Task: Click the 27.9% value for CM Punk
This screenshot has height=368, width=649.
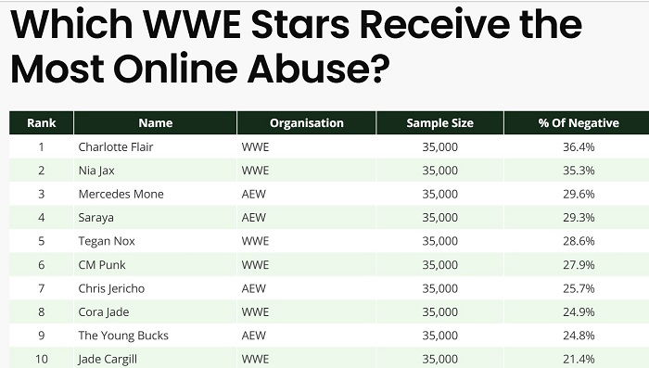Action: [x=579, y=265]
